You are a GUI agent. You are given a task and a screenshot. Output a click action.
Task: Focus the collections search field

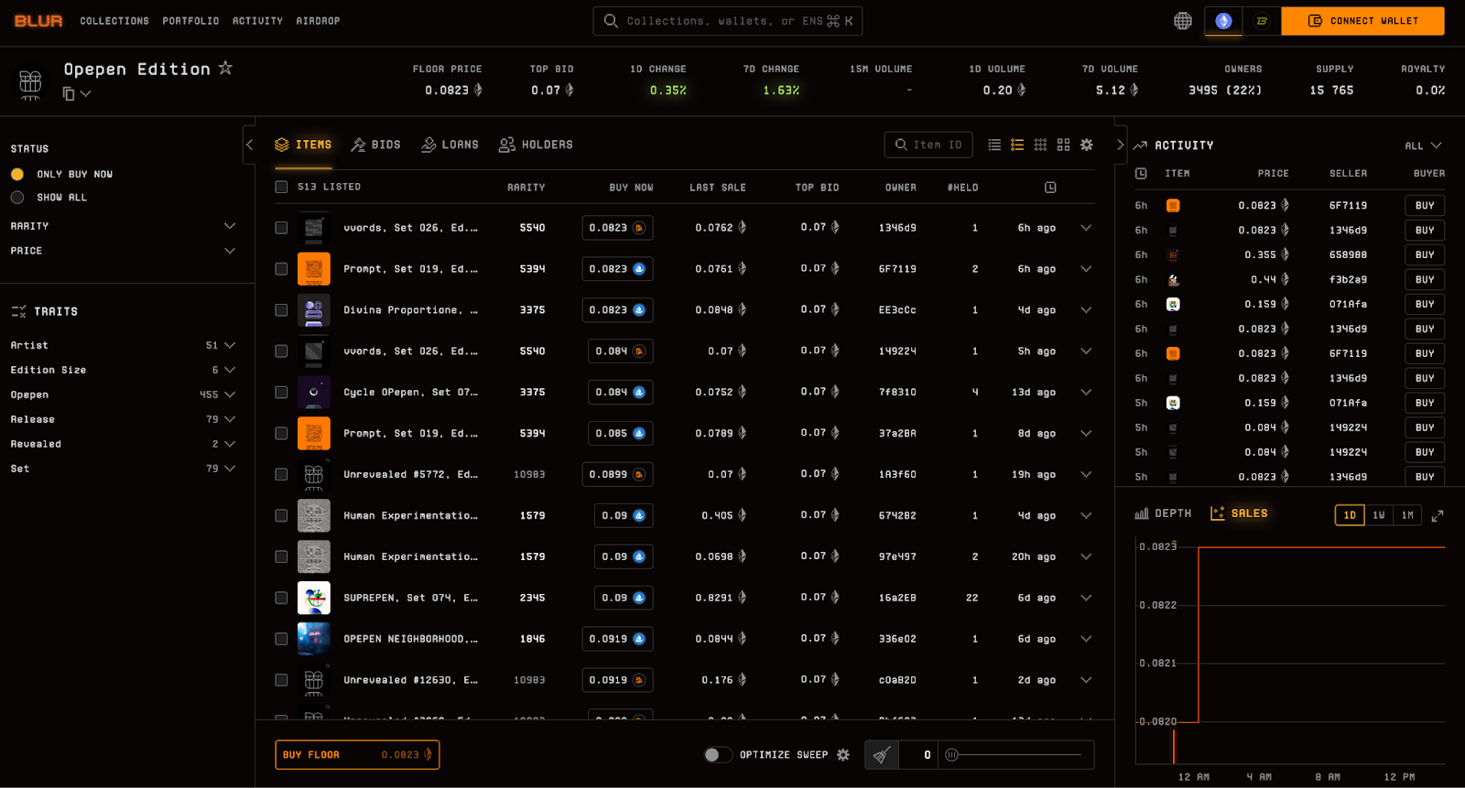click(728, 20)
